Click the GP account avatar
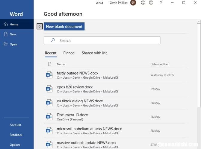This screenshot has height=149, width=201. [x=133, y=3]
